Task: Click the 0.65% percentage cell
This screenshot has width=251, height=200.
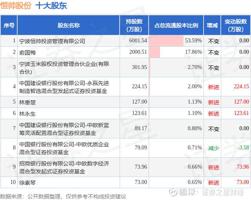Action: (176, 182)
